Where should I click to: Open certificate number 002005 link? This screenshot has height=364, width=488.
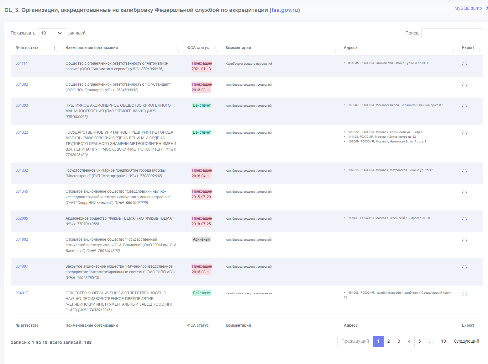point(22,218)
